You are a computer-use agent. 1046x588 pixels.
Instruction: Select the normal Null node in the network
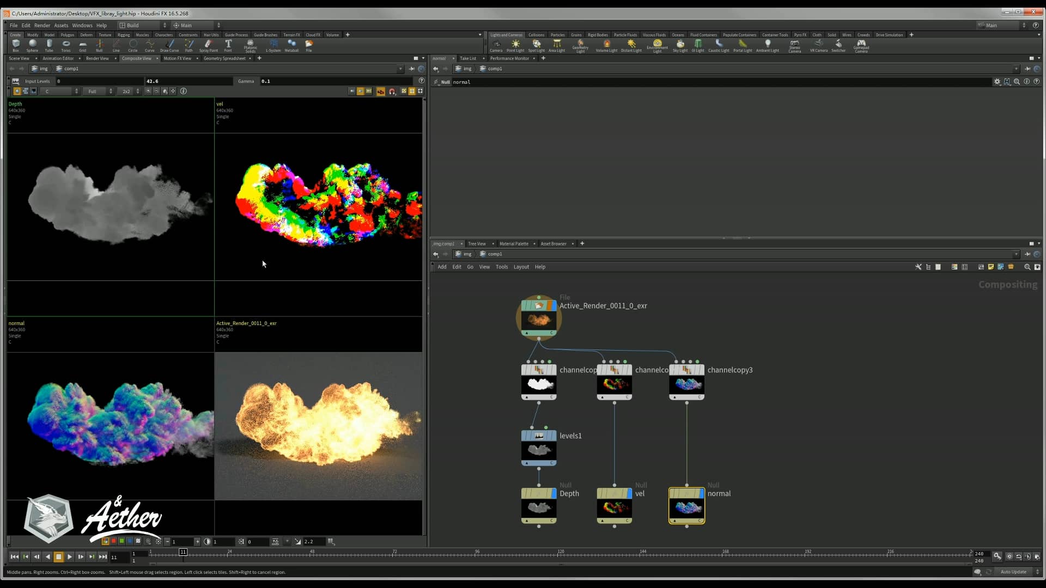686,506
